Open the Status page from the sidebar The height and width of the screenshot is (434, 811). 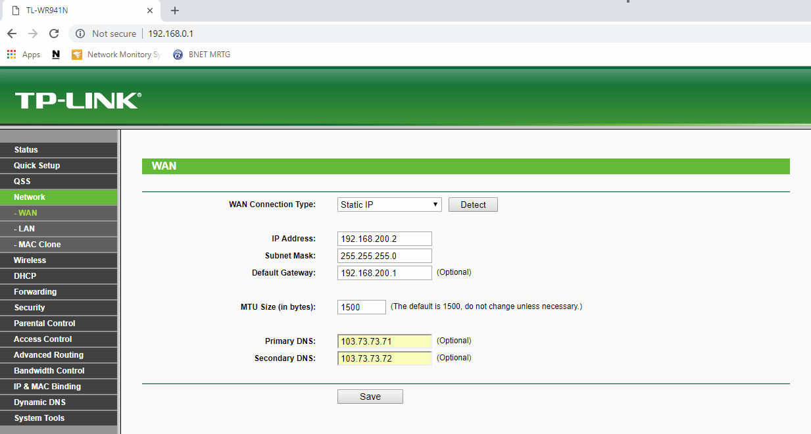click(x=30, y=150)
